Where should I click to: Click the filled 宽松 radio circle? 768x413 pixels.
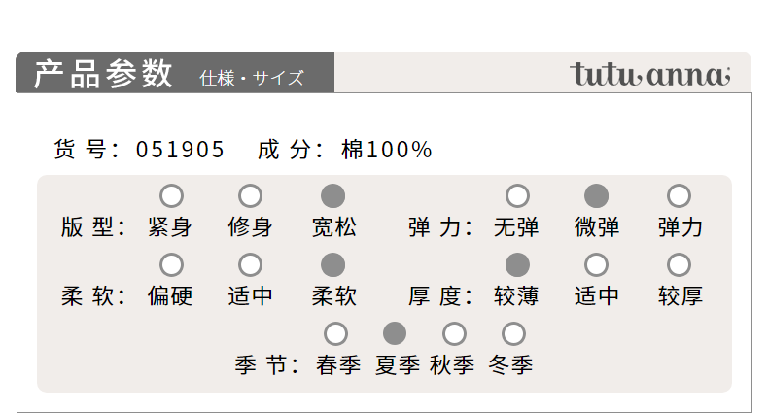click(333, 195)
